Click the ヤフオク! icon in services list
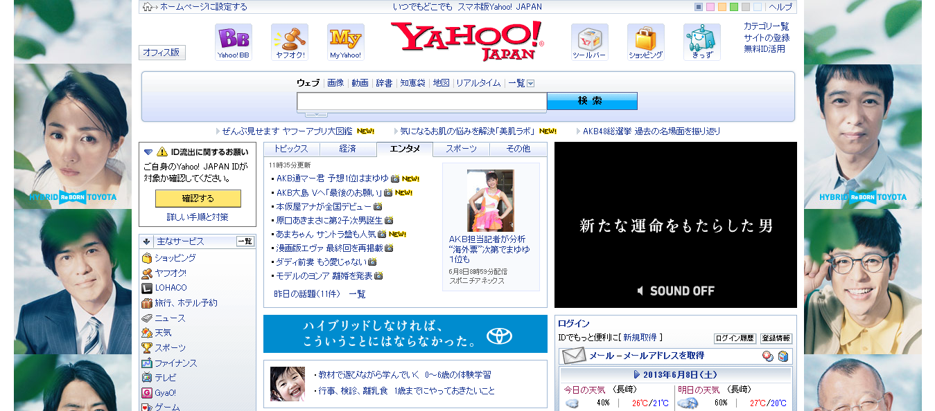Viewport: 935px width, 411px height. pos(147,273)
